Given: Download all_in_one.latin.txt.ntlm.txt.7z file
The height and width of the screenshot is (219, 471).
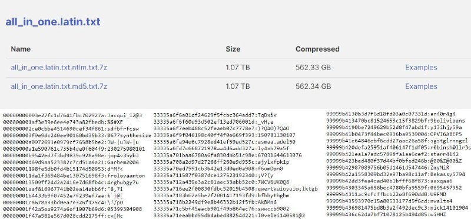Looking at the screenshot, I should pos(59,68).
